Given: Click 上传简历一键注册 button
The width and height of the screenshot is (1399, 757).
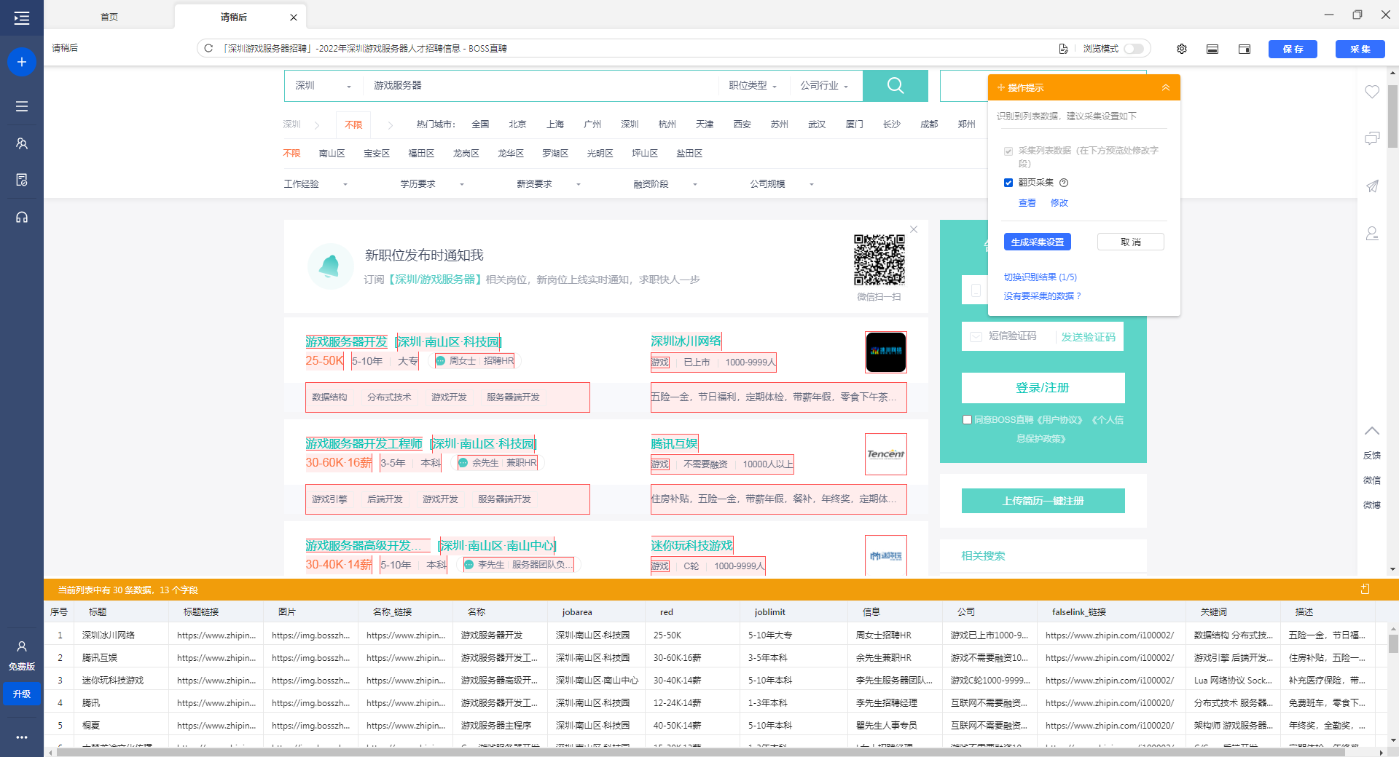Looking at the screenshot, I should tap(1043, 501).
